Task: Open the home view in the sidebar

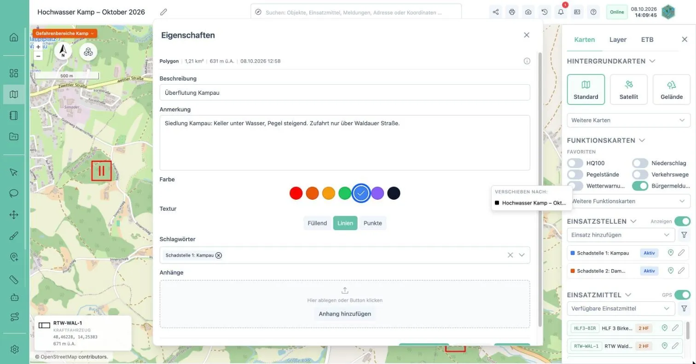Action: coord(14,37)
